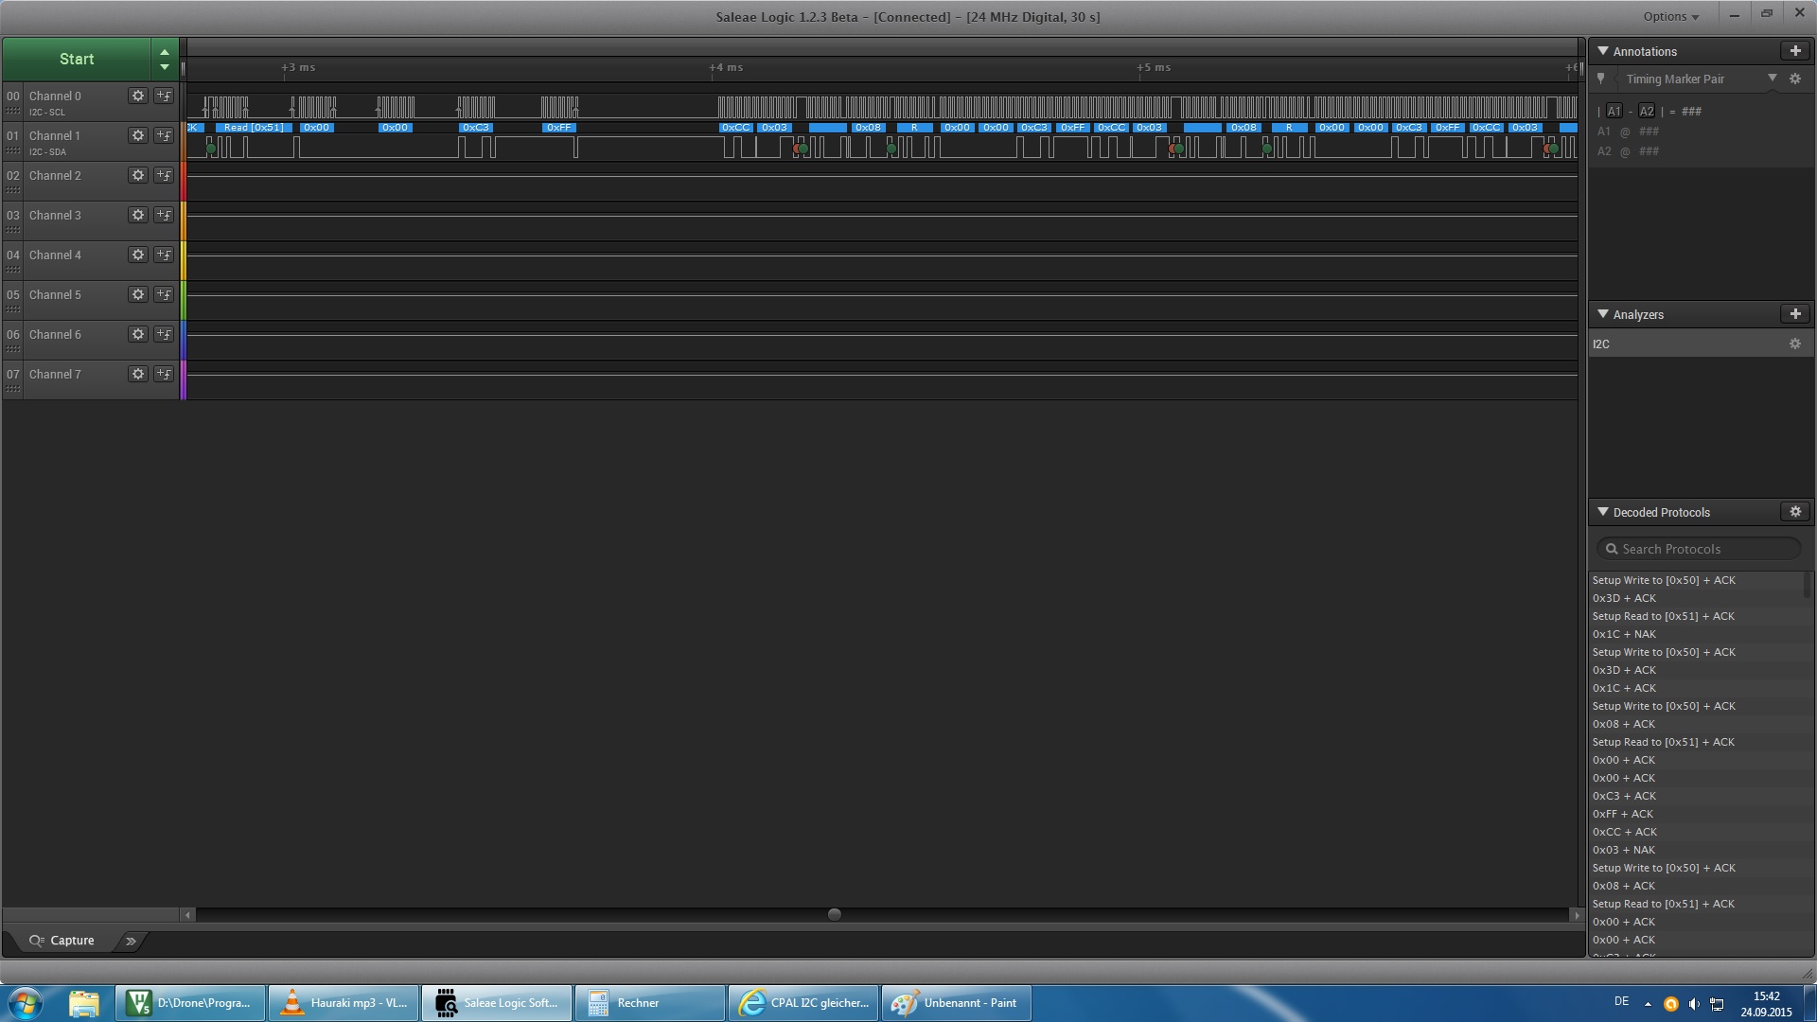This screenshot has height=1022, width=1817.
Task: Set trigger on Channel 6
Action: click(x=164, y=334)
